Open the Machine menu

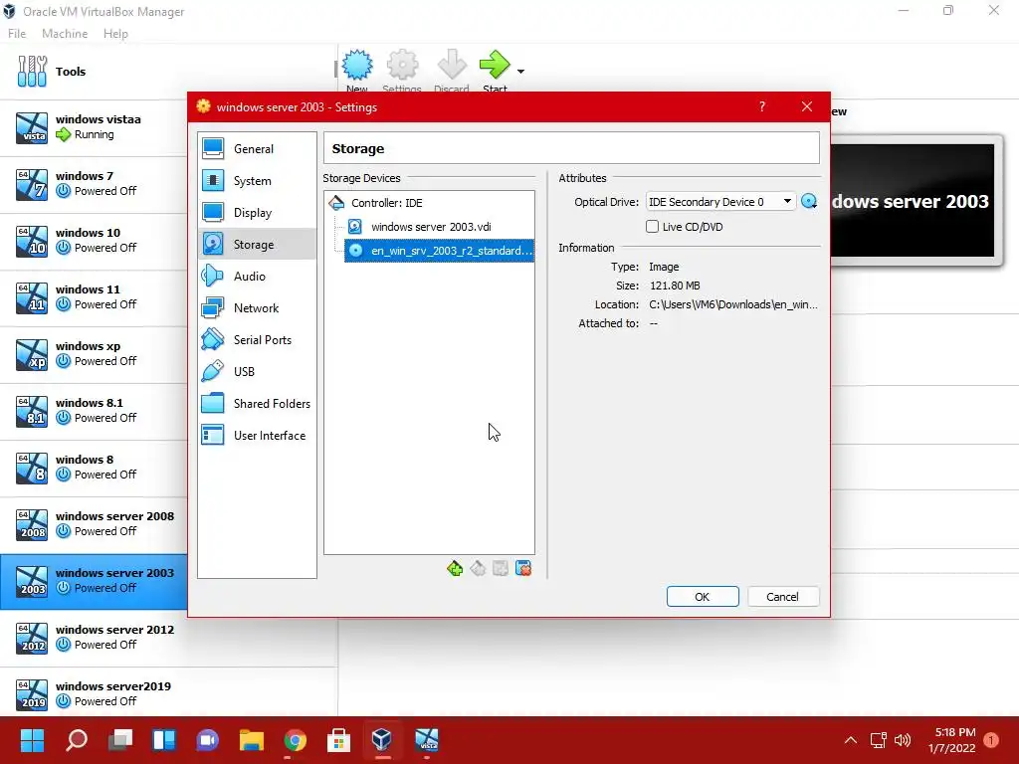coord(65,34)
